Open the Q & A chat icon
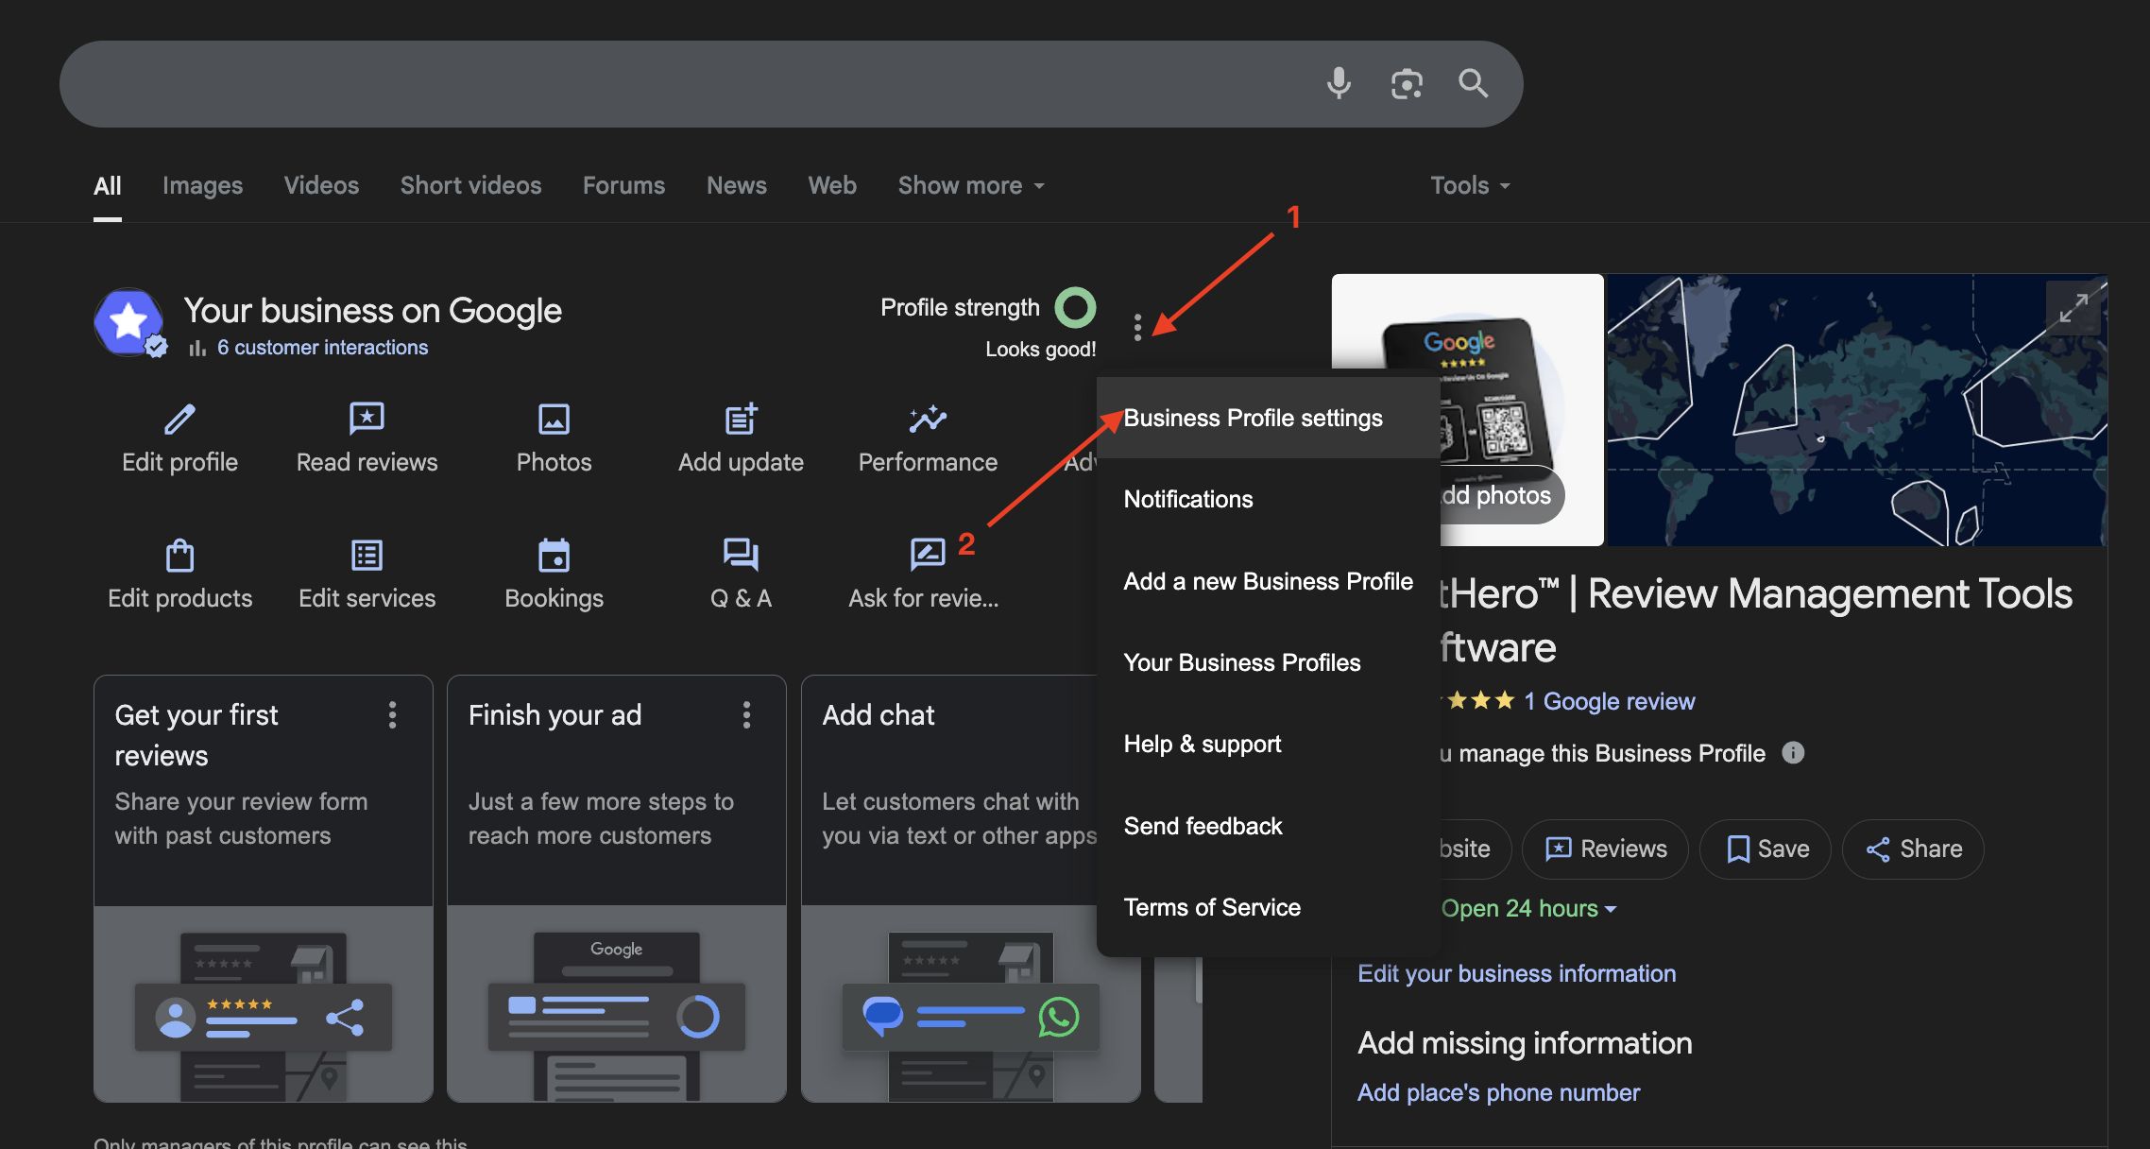This screenshot has height=1149, width=2150. coord(741,555)
